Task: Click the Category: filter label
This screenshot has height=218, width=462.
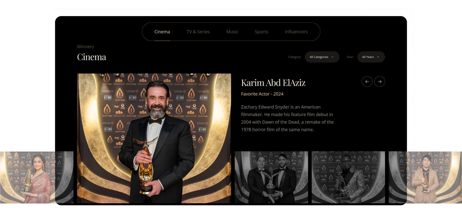Action: 294,57
